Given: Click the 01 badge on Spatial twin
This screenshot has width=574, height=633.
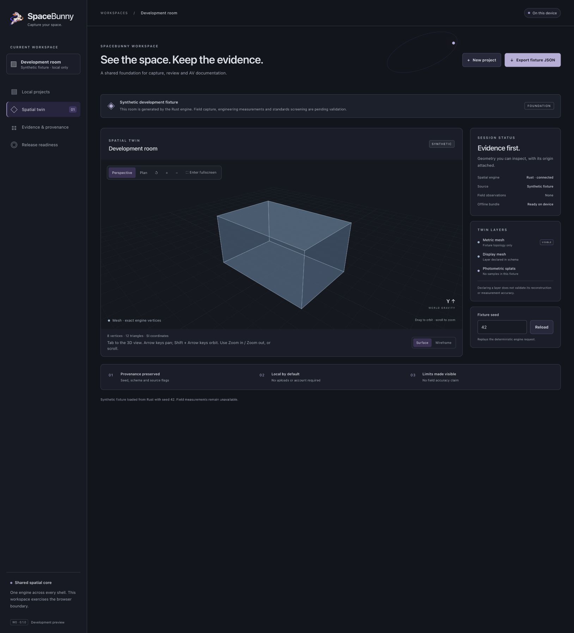Looking at the screenshot, I should point(73,110).
